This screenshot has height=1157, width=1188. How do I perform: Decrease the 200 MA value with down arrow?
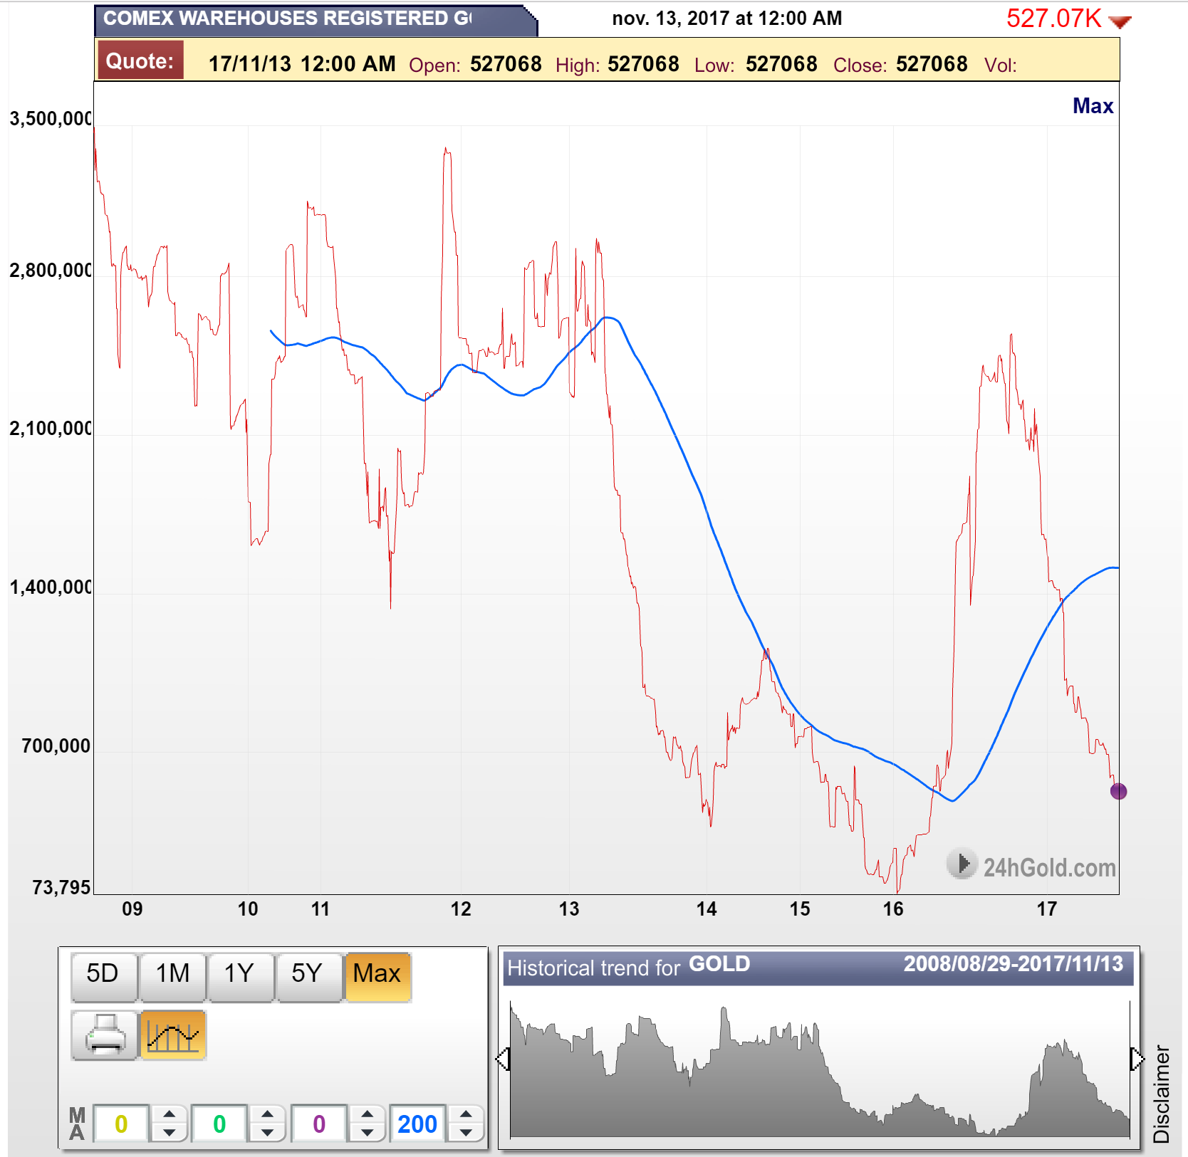(466, 1132)
